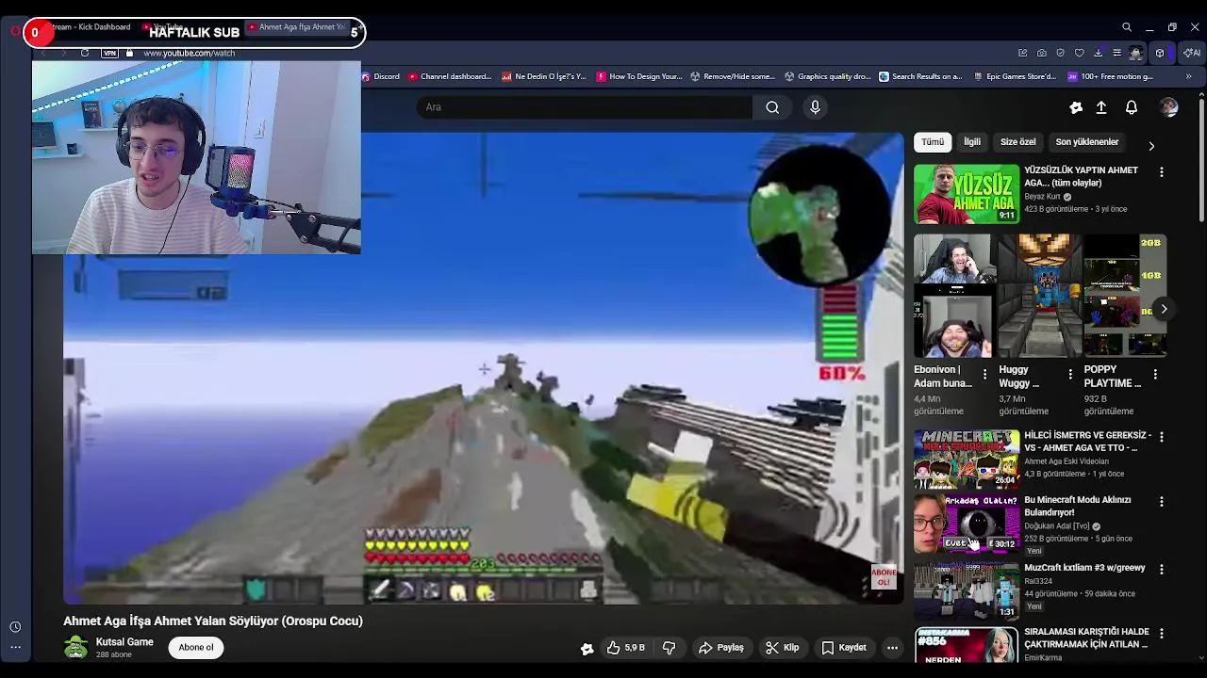Take a snapshot with the camera icon
1207x678 pixels.
click(x=1041, y=53)
